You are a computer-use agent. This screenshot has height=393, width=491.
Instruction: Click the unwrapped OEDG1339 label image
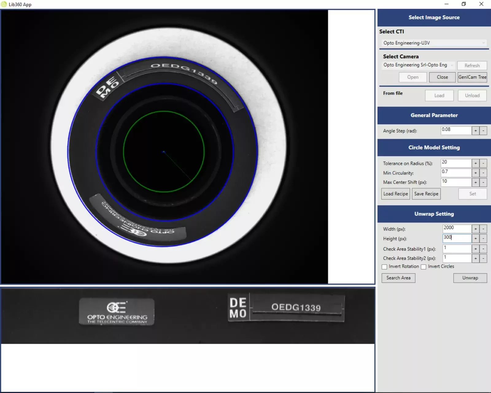tap(296, 307)
